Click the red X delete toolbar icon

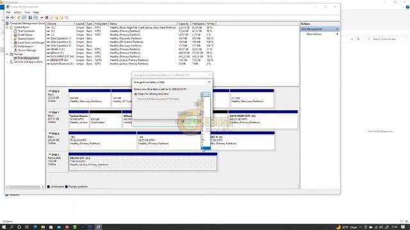[47, 18]
